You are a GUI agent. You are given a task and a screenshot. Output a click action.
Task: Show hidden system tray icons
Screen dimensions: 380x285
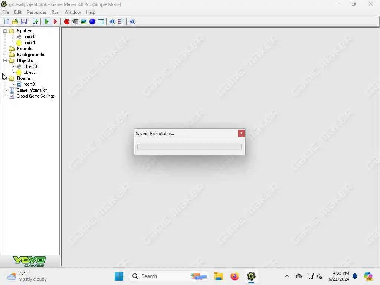[287, 276]
